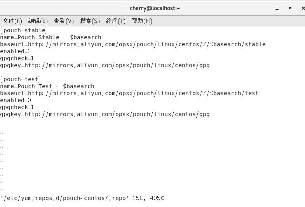Open the 终端(T) menu
Viewport: 305px width, 207px height.
pyautogui.click(x=116, y=21)
